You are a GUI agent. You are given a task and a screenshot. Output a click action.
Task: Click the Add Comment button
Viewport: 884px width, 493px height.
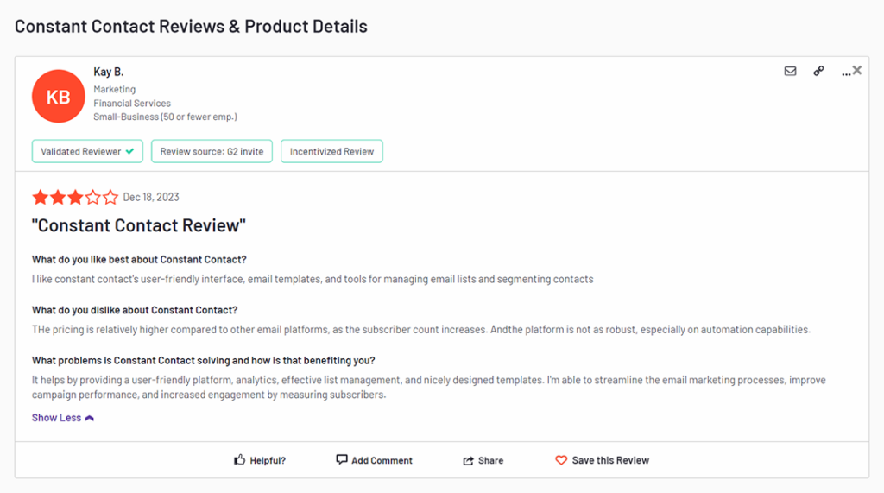375,460
